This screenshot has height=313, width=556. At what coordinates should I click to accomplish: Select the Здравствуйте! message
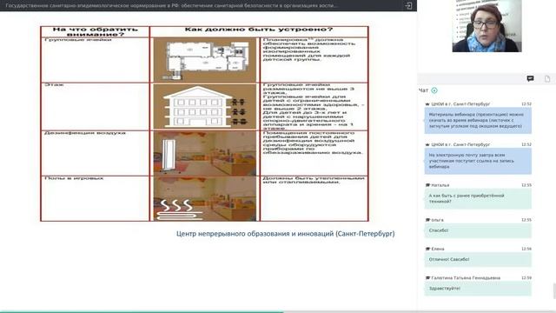478,289
